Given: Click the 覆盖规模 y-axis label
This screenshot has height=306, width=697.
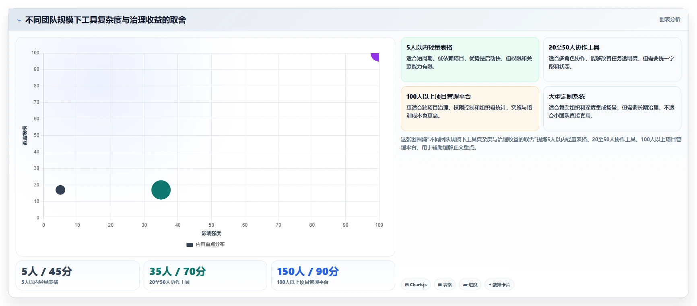Looking at the screenshot, I should point(25,136).
